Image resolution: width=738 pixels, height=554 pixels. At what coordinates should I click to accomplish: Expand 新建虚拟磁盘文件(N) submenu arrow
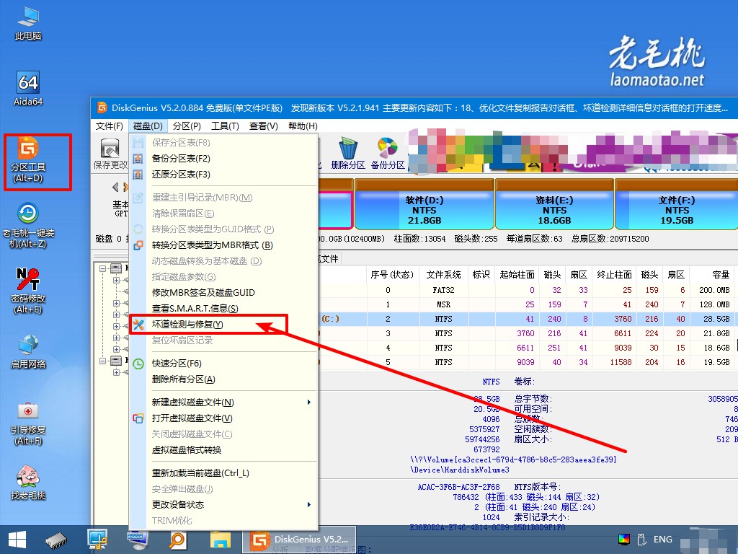click(x=308, y=403)
